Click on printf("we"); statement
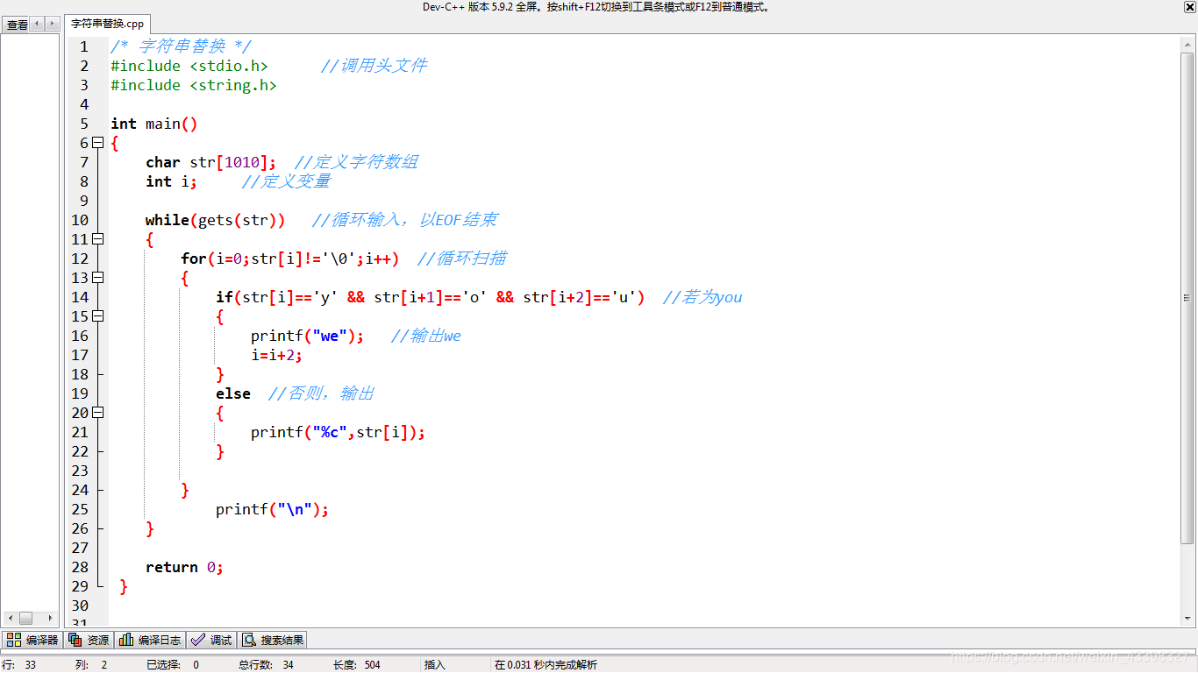The image size is (1198, 673). coord(308,336)
